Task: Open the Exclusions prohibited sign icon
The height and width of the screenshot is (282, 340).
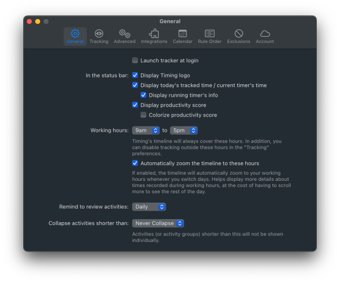Action: [239, 34]
